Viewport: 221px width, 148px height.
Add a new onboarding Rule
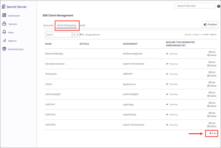coord(213,133)
